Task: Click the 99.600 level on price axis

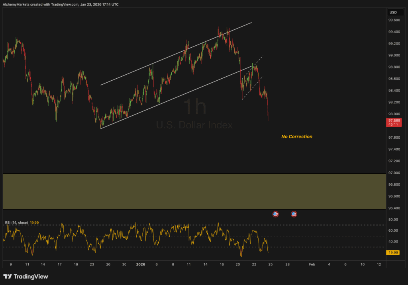Action: point(394,20)
